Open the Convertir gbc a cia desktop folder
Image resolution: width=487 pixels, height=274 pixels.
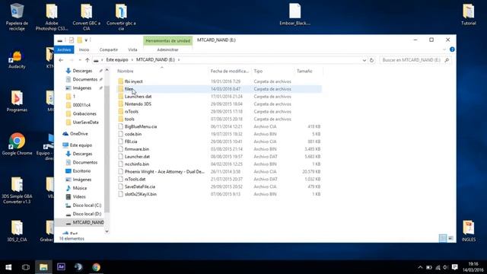[121, 17]
